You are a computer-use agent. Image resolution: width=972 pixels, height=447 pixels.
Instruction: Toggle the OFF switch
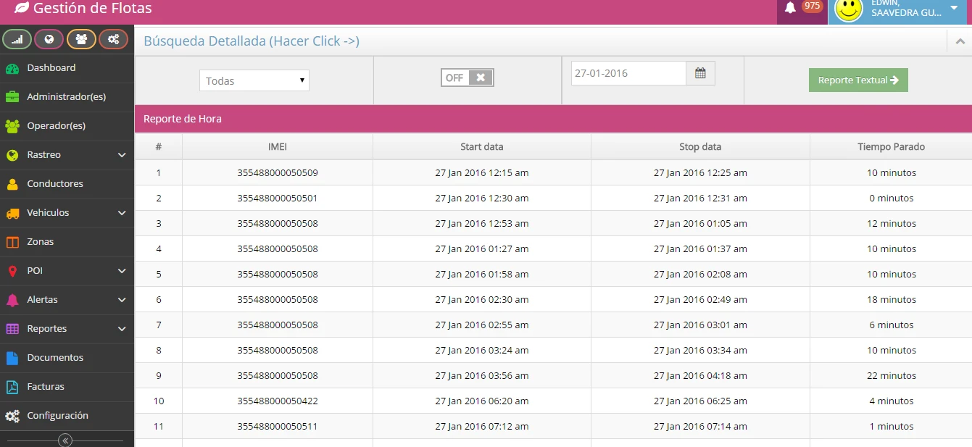(x=468, y=78)
